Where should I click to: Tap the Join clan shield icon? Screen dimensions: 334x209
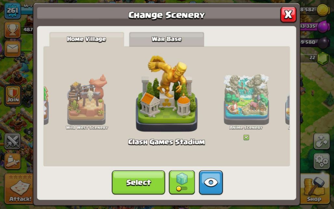coord(13,96)
